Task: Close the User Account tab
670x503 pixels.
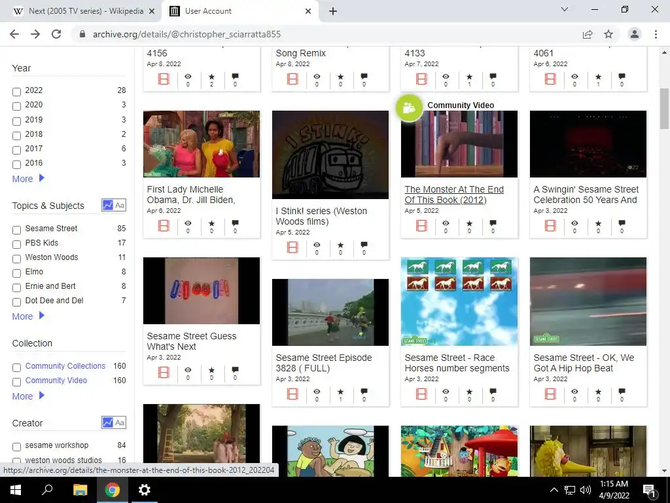Action: [308, 11]
